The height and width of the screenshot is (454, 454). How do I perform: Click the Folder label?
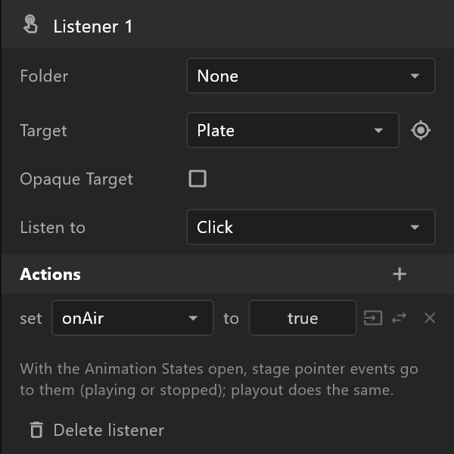point(44,76)
